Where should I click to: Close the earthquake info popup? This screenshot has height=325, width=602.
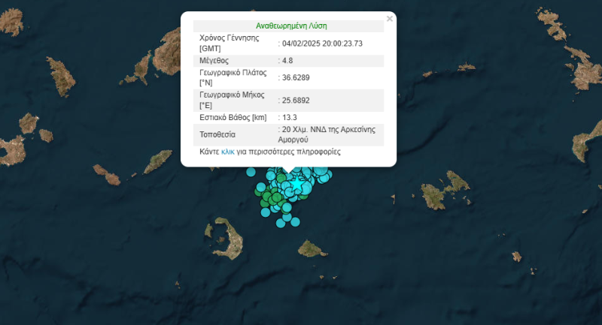389,19
